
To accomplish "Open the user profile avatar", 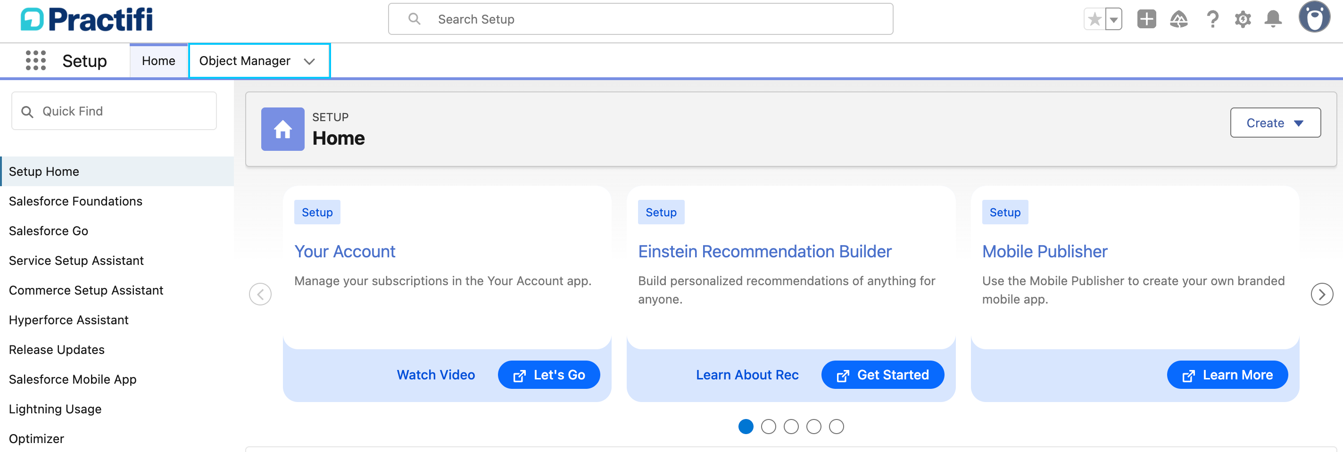I will coord(1314,17).
